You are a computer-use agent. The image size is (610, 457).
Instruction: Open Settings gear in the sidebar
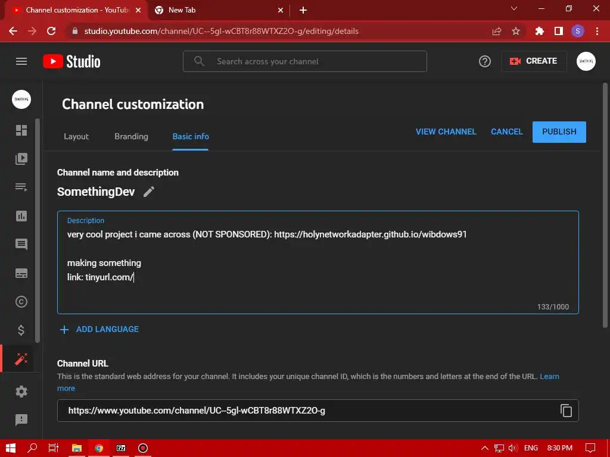(21, 392)
